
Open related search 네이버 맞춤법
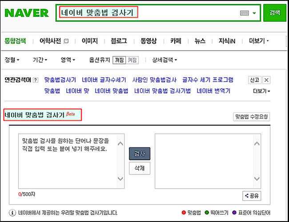click(111, 91)
